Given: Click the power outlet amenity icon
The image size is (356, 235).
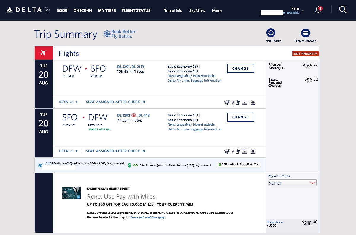Looking at the screenshot, I should pyautogui.click(x=238, y=102).
